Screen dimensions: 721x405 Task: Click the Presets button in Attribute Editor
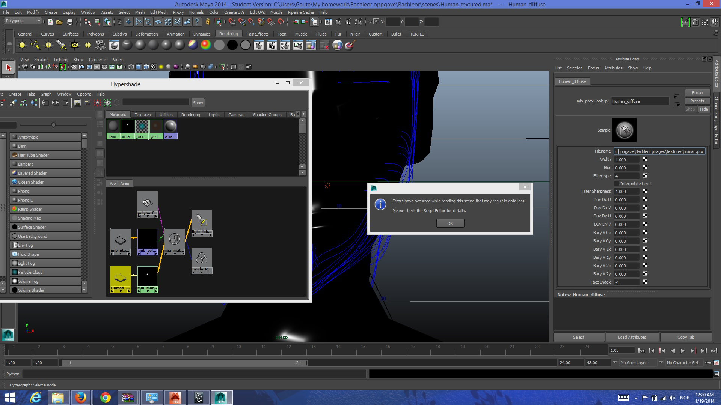point(697,101)
